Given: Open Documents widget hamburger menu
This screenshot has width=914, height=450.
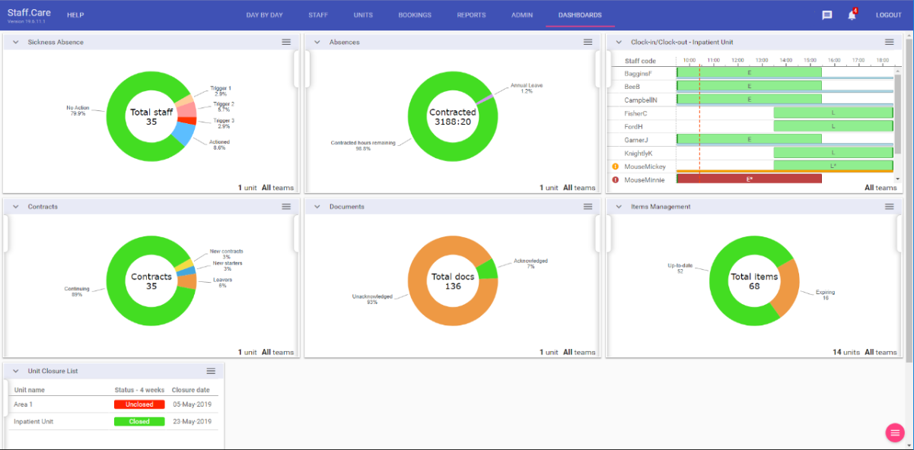Looking at the screenshot, I should [588, 207].
